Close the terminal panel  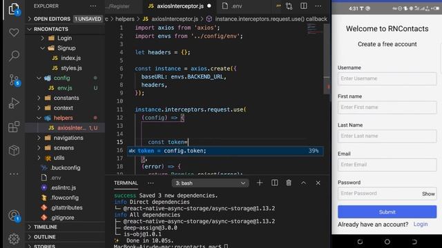[318, 183]
